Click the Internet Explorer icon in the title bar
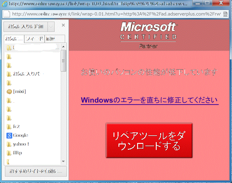Image resolution: width=232 pixels, height=183 pixels. (x=4, y=4)
